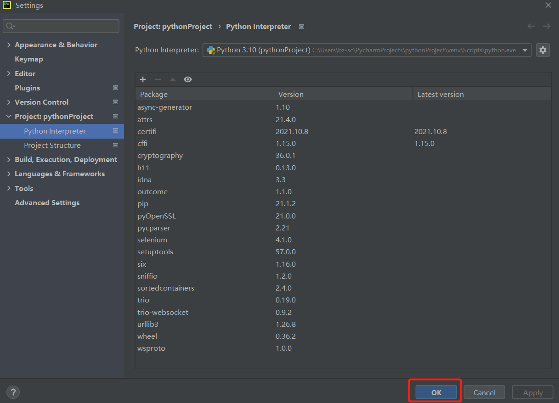The width and height of the screenshot is (559, 403).
Task: Sort by Latest version column header
Action: 482,94
